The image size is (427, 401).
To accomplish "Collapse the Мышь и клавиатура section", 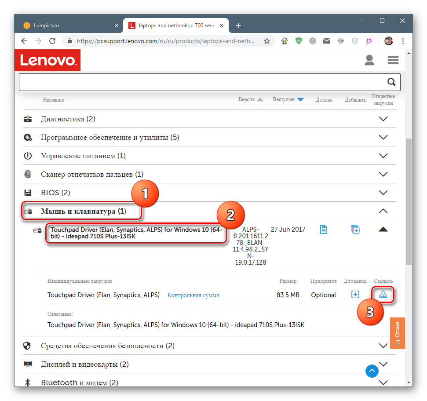I will [383, 211].
